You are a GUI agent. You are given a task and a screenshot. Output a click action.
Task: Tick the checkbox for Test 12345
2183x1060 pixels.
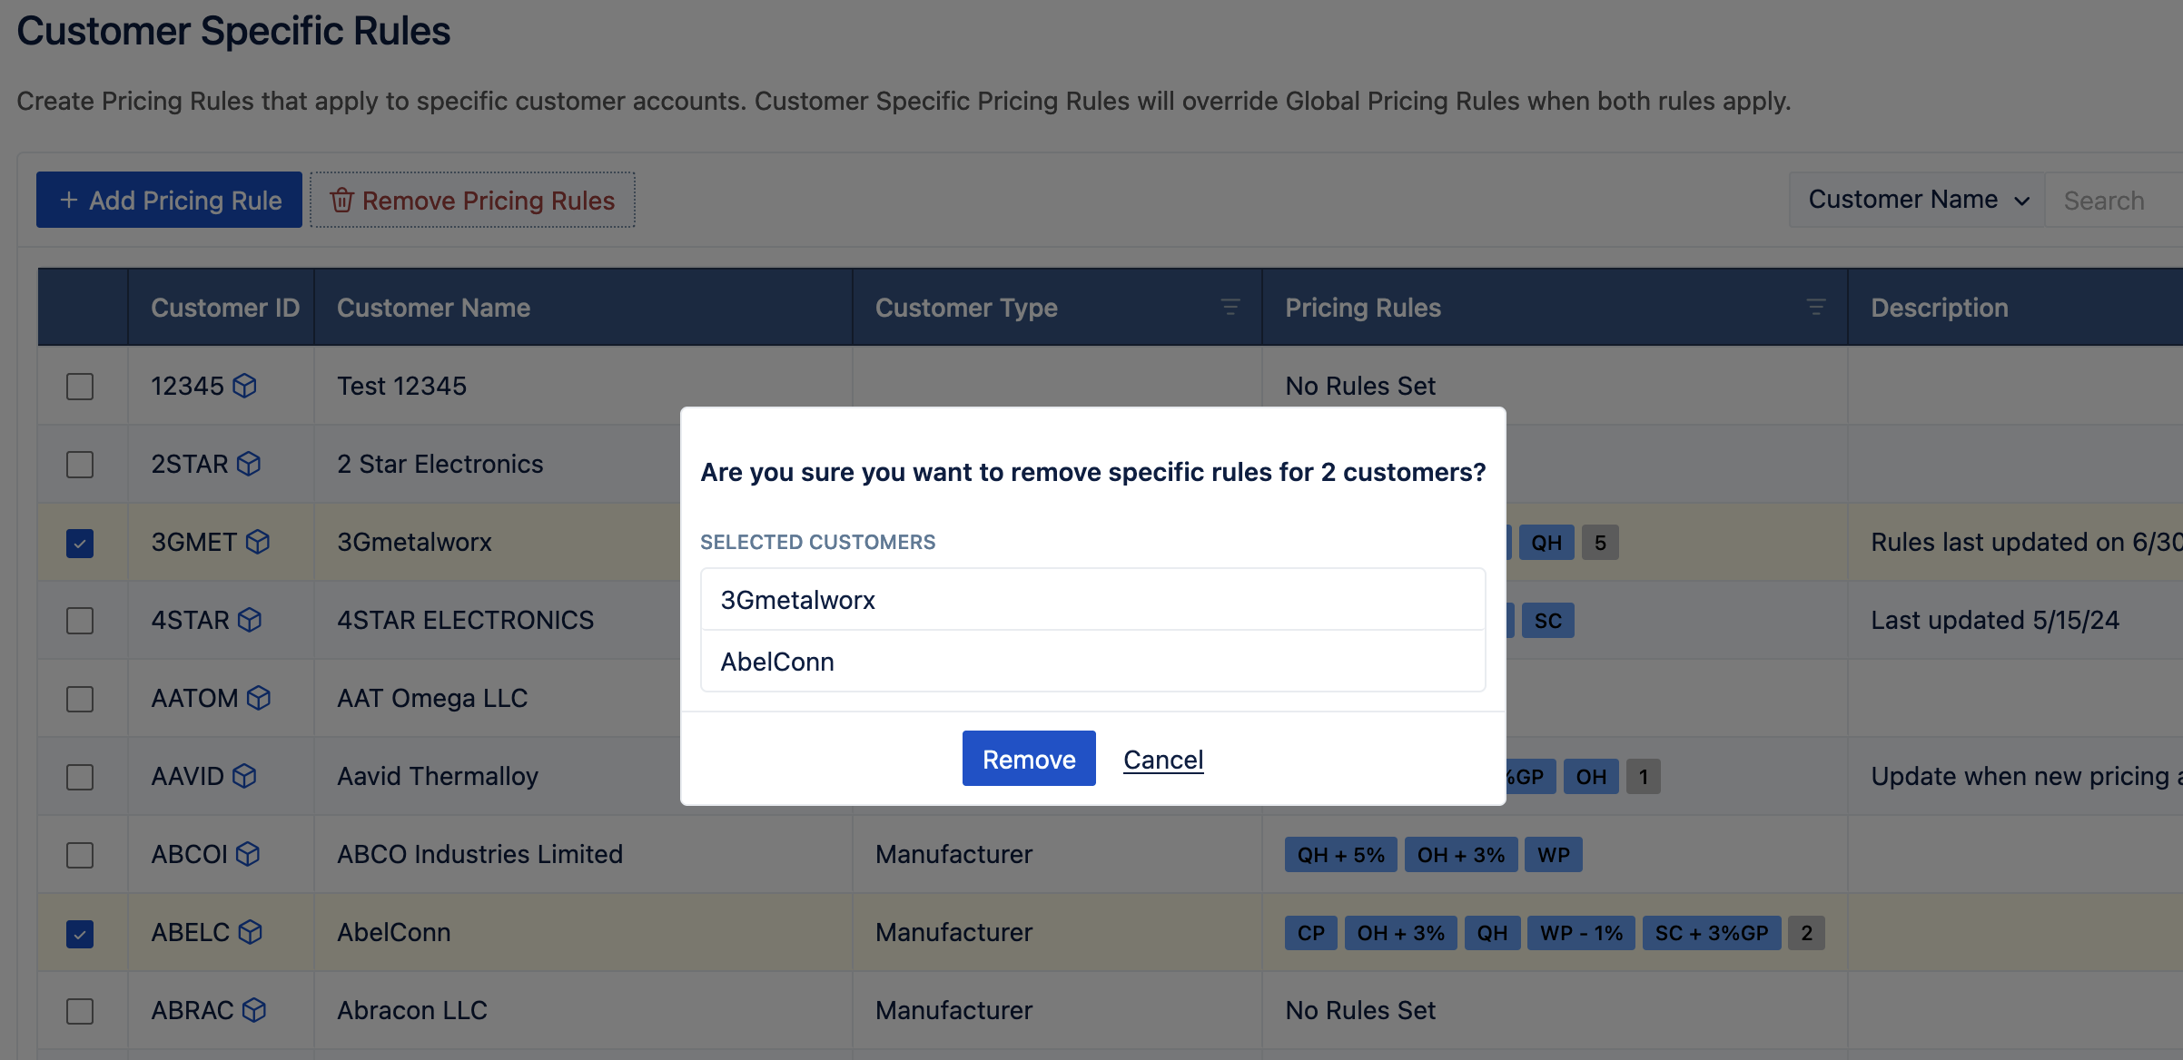click(80, 387)
